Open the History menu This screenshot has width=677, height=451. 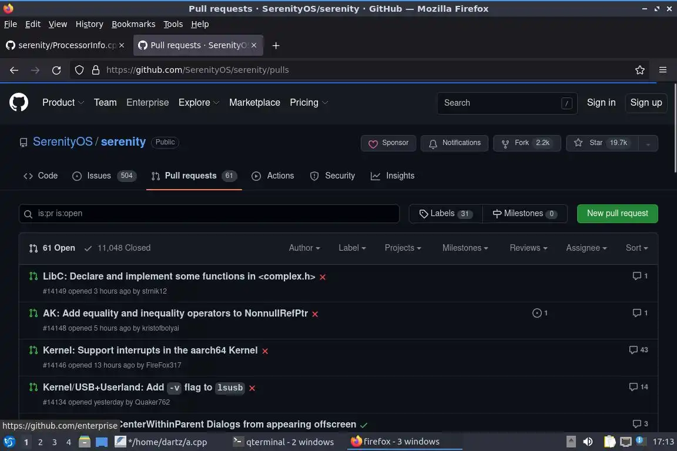89,24
